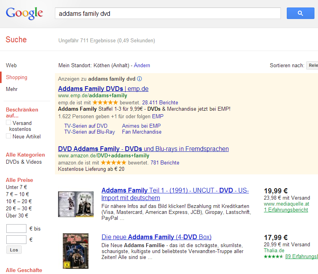Switch to the Web search tab
The width and height of the screenshot is (318, 274).
point(11,65)
